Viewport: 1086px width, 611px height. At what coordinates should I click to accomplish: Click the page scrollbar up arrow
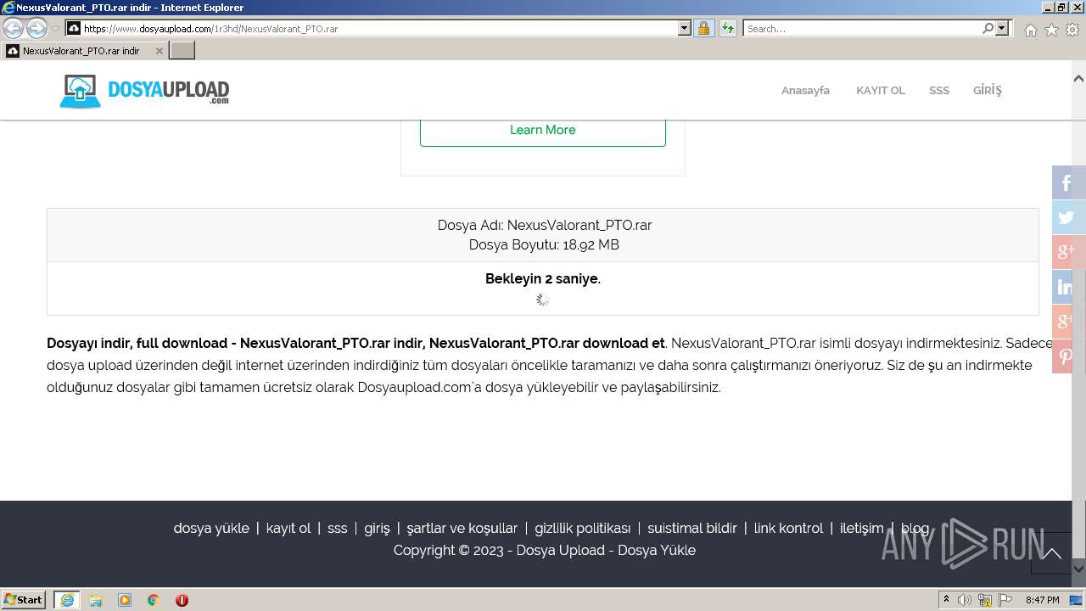coord(1079,78)
